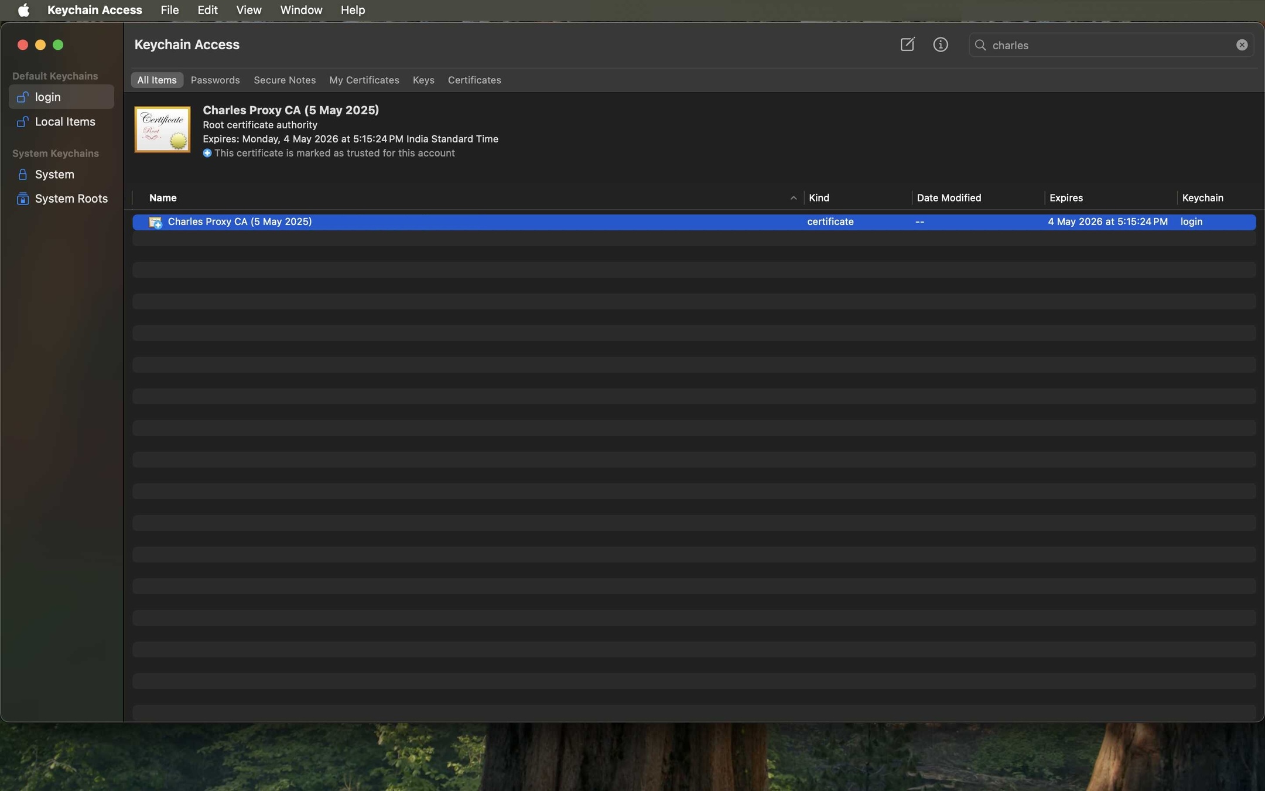The height and width of the screenshot is (791, 1265).
Task: Click the new keychain item compose icon
Action: (x=907, y=45)
